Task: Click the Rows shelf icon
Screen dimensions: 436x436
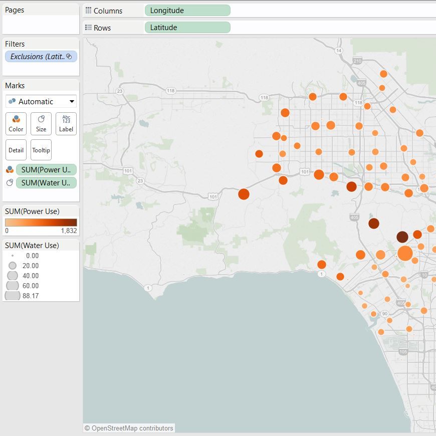Action: tap(88, 28)
